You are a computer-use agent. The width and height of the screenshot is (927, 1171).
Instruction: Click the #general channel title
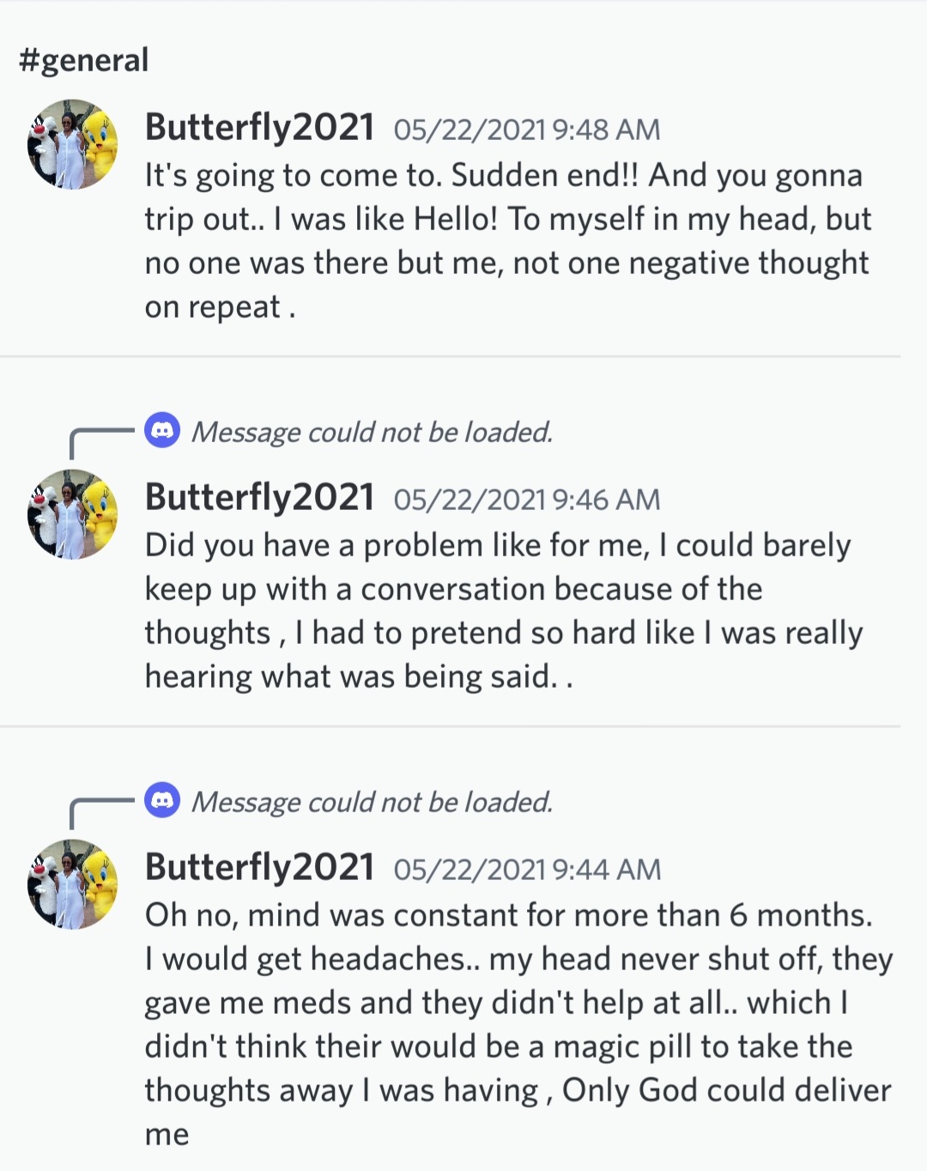84,60
